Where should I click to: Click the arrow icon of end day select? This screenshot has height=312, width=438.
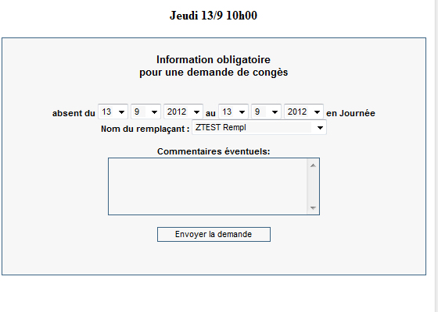coord(242,112)
